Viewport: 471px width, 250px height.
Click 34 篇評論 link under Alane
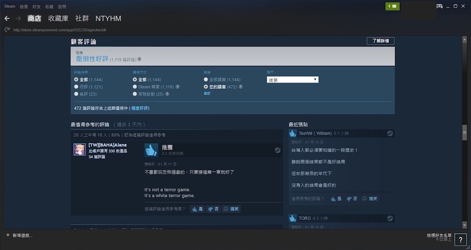(97, 157)
